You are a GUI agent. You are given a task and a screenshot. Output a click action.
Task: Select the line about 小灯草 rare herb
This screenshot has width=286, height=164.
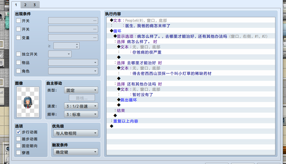coord(191,73)
